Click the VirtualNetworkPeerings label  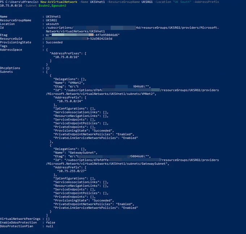click(20, 219)
